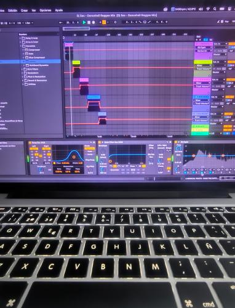Viewport: 235px width, 308px height.
Task: Toggle the Delay device activator button
Action: pyautogui.click(x=30, y=142)
